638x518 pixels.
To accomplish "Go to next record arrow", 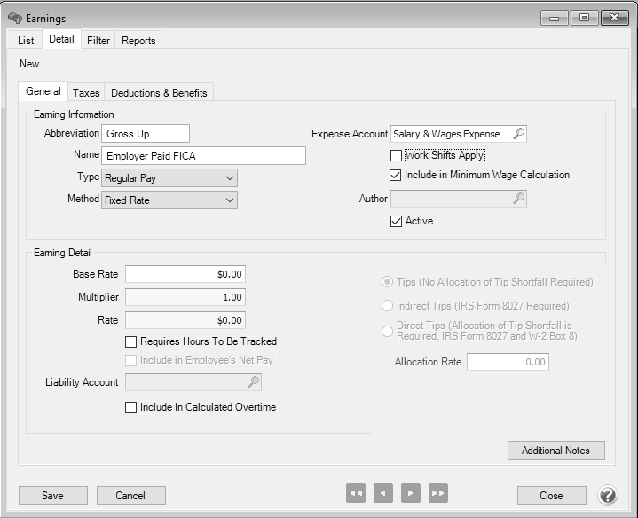I will [410, 494].
